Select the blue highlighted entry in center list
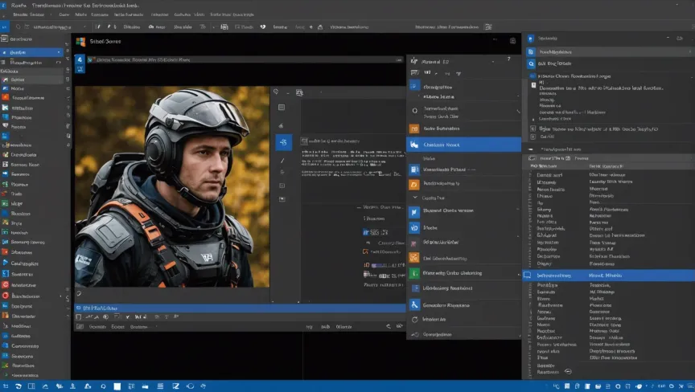 pyautogui.click(x=463, y=145)
